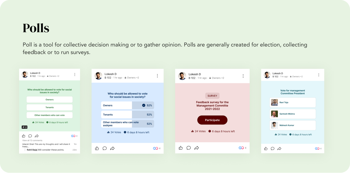Viewport: 350px width, 173px height.
Task: Click attachment badge on green poll card
Action: click(x=24, y=127)
